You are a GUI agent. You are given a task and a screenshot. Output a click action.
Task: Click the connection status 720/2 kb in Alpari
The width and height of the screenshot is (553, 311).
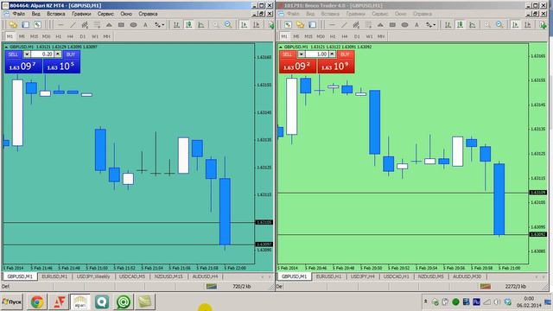tap(242, 287)
